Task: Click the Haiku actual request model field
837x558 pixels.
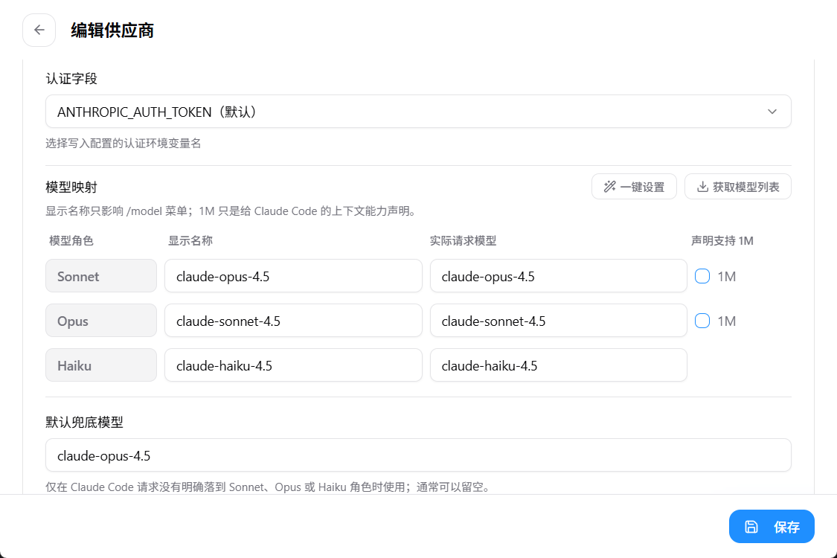Action: [558, 365]
